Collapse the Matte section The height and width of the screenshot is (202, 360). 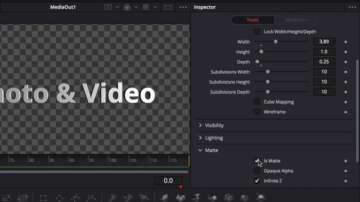click(x=200, y=150)
